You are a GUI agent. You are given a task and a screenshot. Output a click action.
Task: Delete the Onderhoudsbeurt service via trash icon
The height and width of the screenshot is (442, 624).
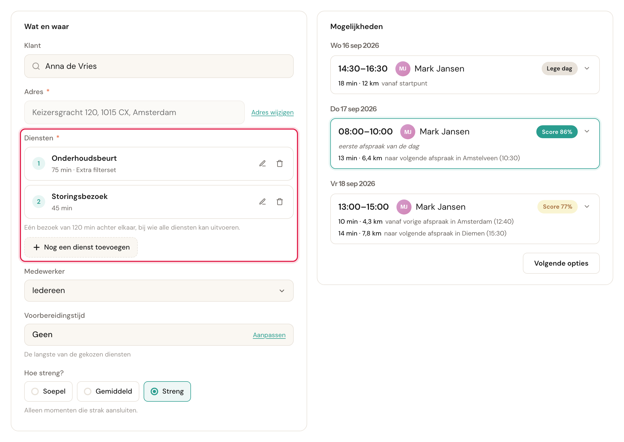(280, 163)
